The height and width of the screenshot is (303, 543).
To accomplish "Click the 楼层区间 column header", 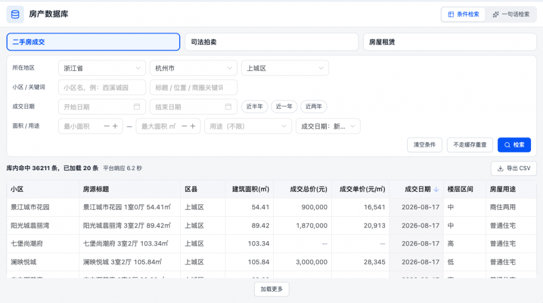I will tap(464, 189).
